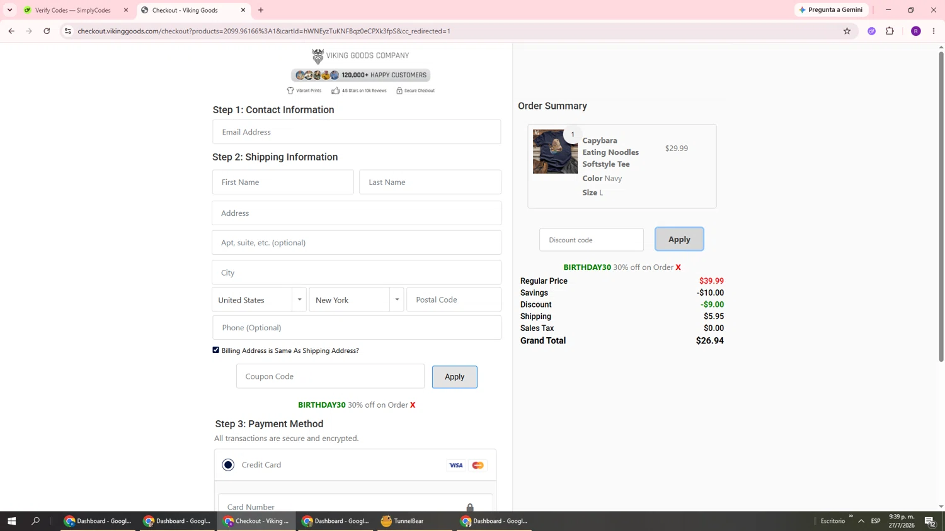Focus the Phone (Optional) field
This screenshot has width=945, height=531.
tap(357, 328)
